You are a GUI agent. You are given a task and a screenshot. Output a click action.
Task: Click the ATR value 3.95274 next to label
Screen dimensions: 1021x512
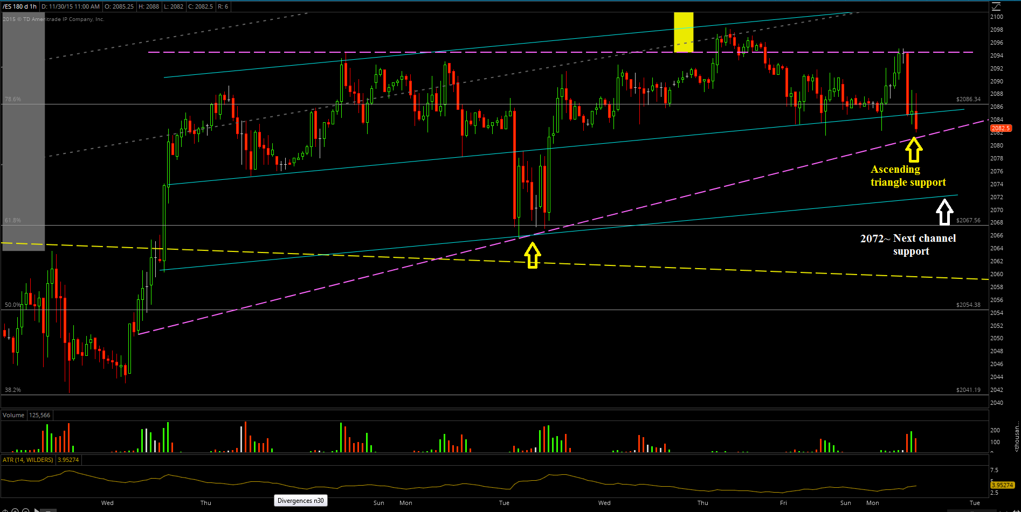(68, 460)
